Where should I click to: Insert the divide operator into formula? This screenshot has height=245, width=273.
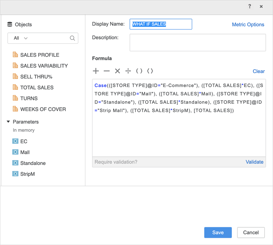tap(128, 71)
